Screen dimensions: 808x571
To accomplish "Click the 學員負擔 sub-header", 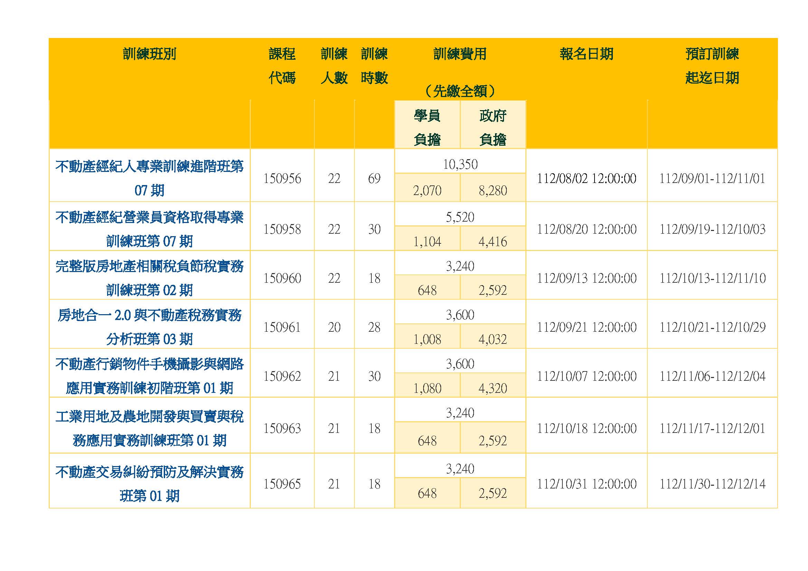I will pos(427,127).
